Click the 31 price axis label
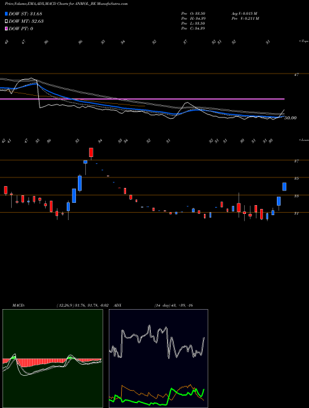Image resolution: width=309 pixels, height=408 pixels. click(x=296, y=213)
